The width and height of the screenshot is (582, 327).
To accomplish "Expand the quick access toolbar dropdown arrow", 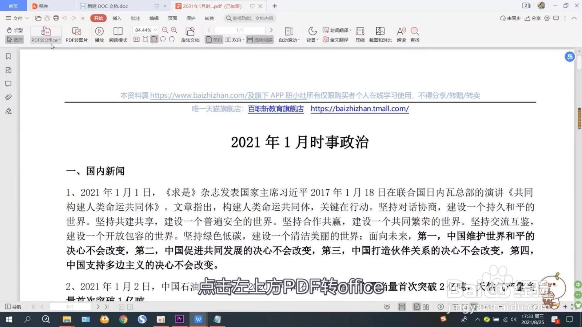I will tap(83, 18).
